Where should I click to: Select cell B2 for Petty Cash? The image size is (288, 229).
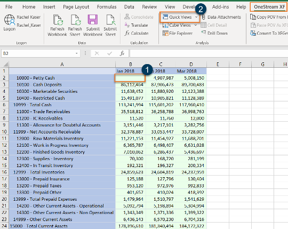coord(131,78)
